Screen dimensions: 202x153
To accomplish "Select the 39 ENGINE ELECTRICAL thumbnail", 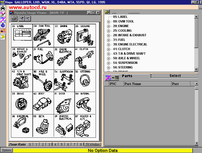I will pos(64,58).
